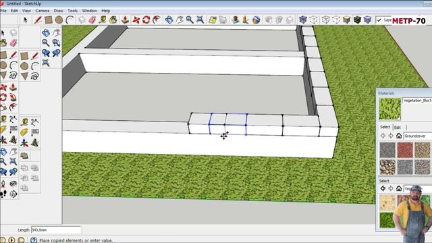Choose the Circle tool in top toolbar

click(x=59, y=20)
